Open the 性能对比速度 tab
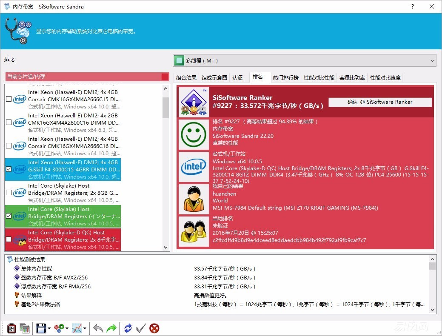This screenshot has height=336, width=442. click(385, 77)
